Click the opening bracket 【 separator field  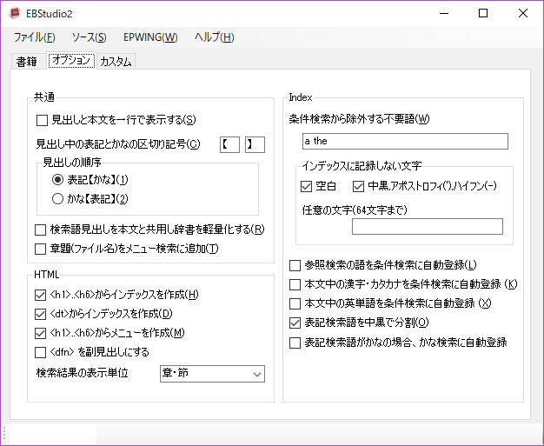tap(229, 144)
